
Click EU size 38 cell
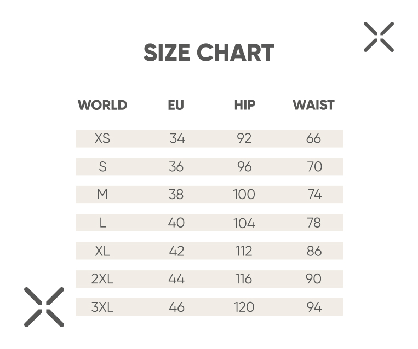click(x=176, y=195)
